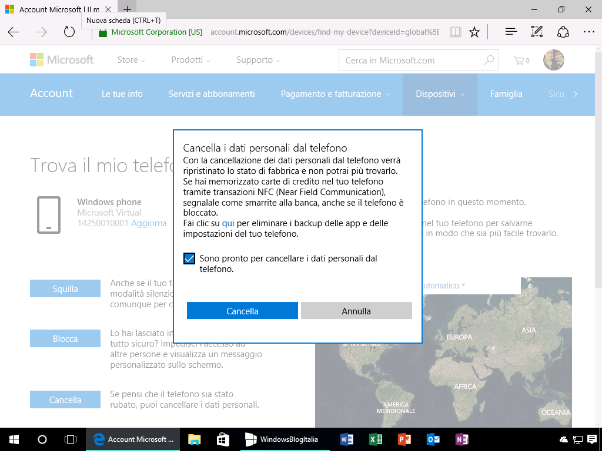This screenshot has height=460, width=602.
Task: Click the browser forward arrow
Action: coord(41,32)
